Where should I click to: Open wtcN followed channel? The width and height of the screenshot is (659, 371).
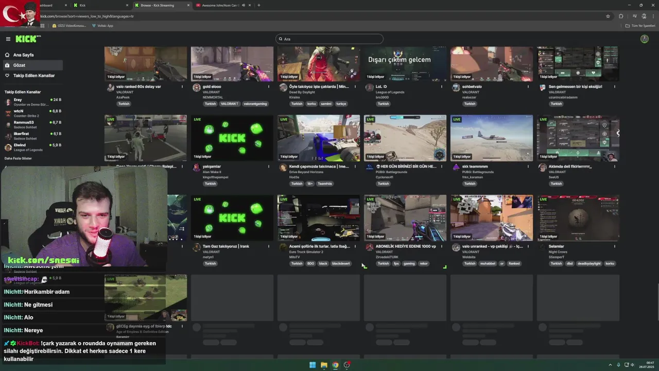pos(32,113)
